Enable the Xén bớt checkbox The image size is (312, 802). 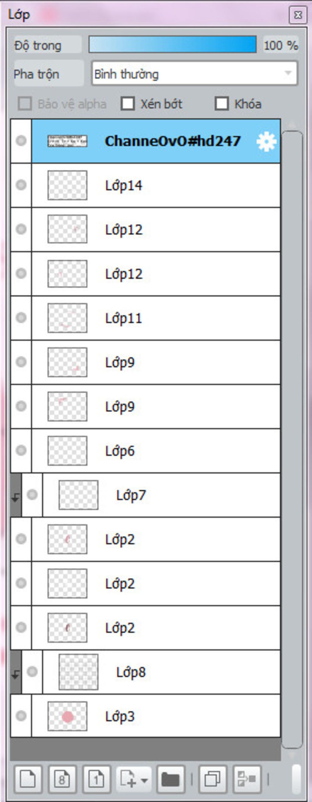128,104
